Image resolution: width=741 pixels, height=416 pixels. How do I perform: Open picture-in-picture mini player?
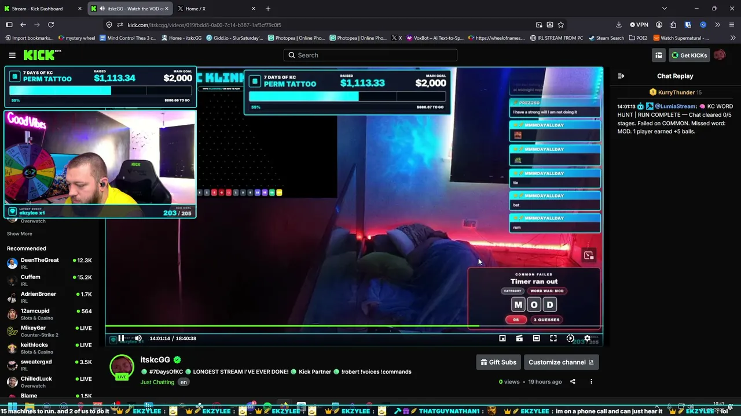pos(502,338)
